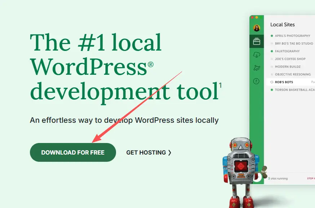
Task: Select FAUXTOGRAPHY site in list
Action: [285, 51]
